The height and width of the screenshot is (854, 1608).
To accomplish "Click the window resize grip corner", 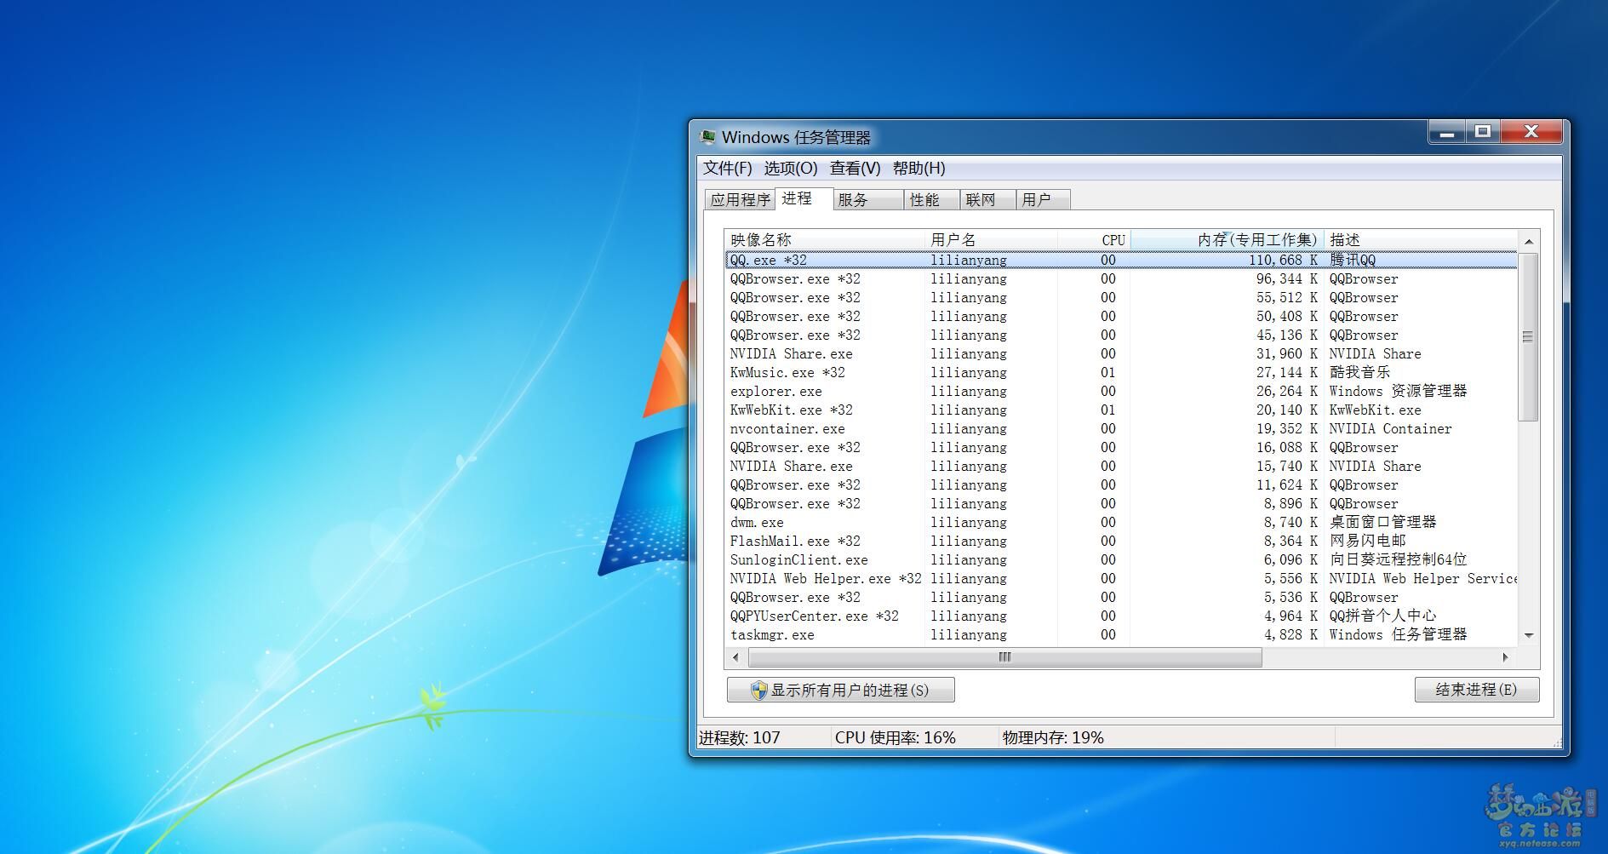I will (1557, 742).
